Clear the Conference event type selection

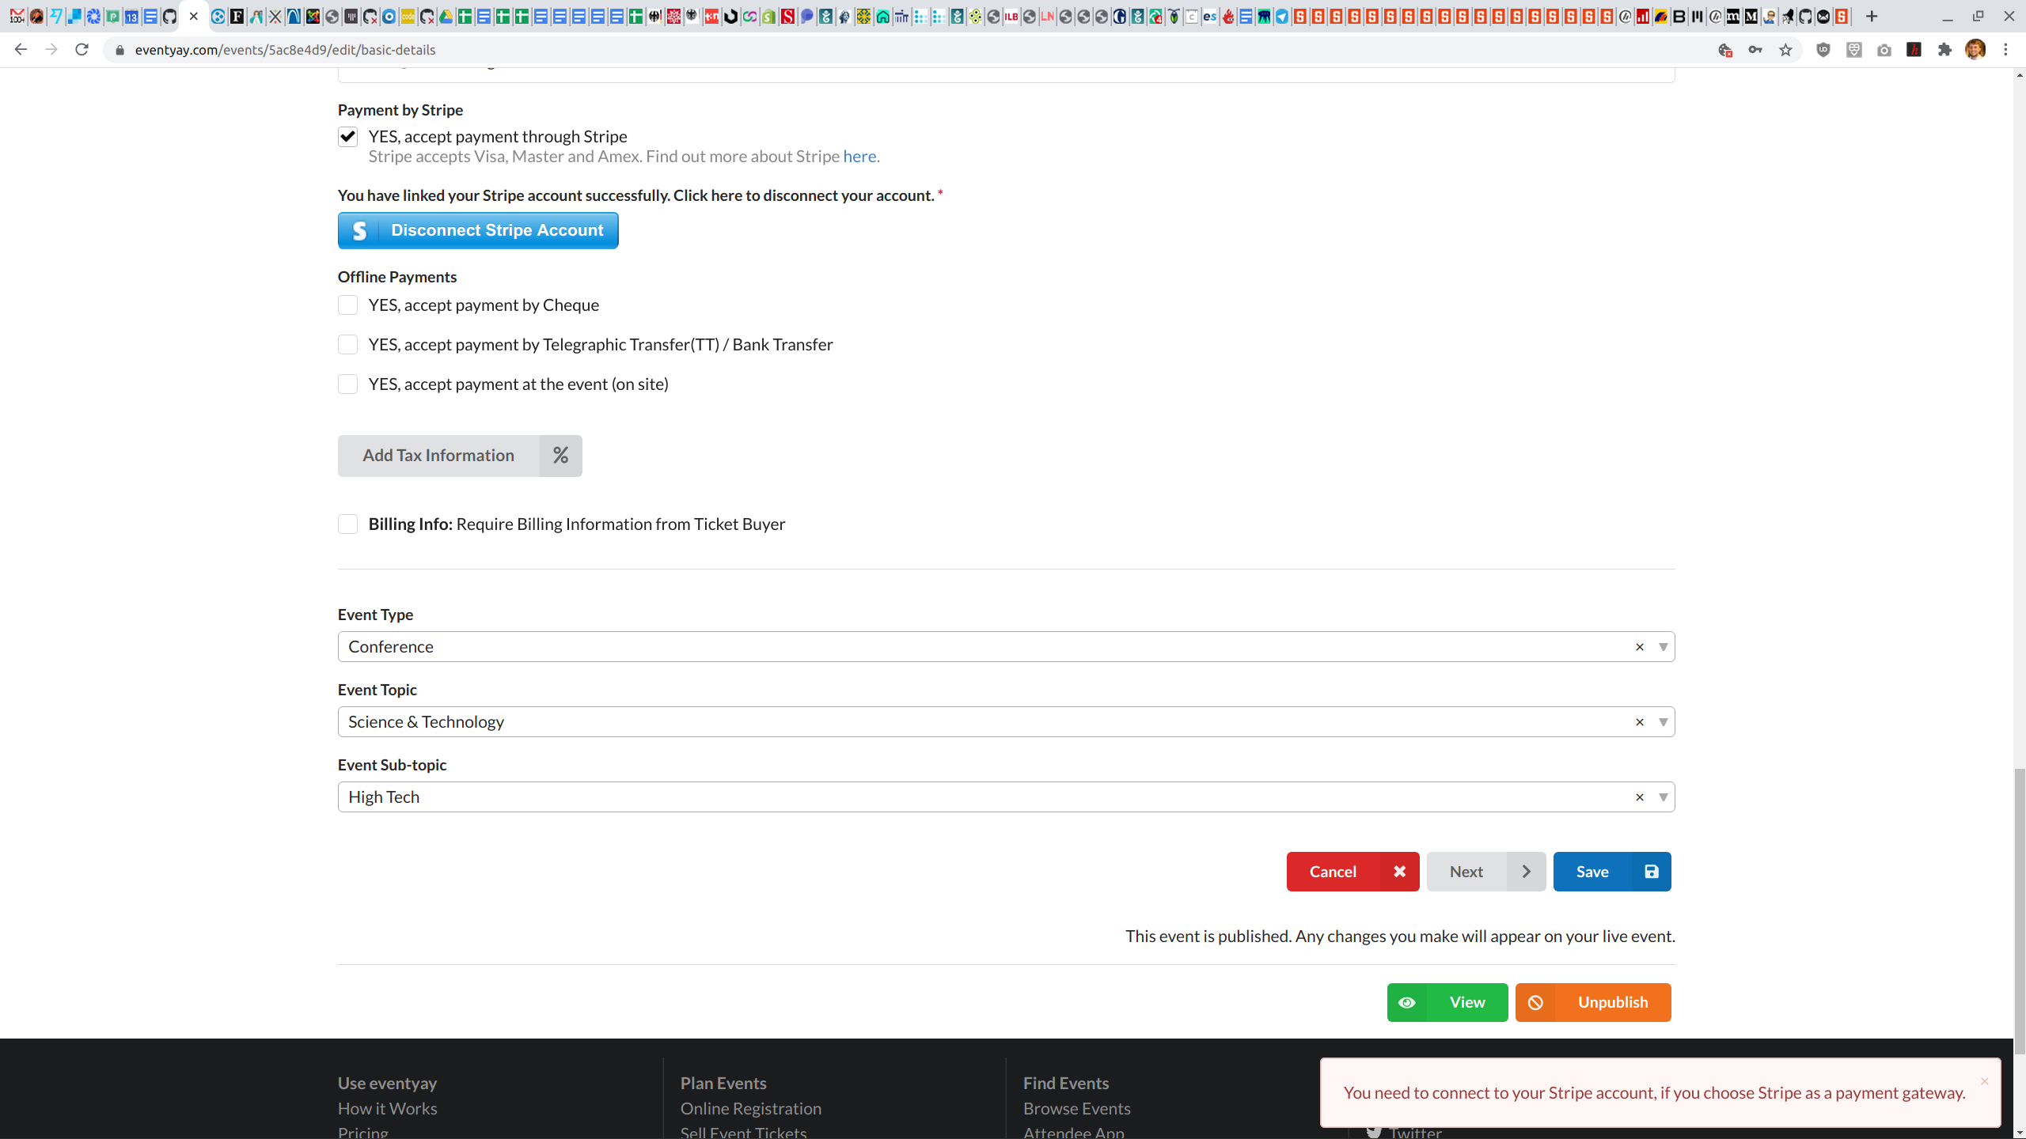[x=1640, y=647]
